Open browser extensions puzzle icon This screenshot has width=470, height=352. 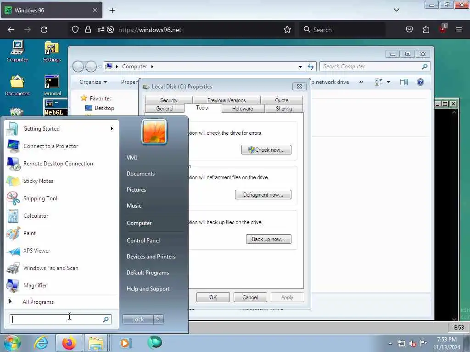426,30
